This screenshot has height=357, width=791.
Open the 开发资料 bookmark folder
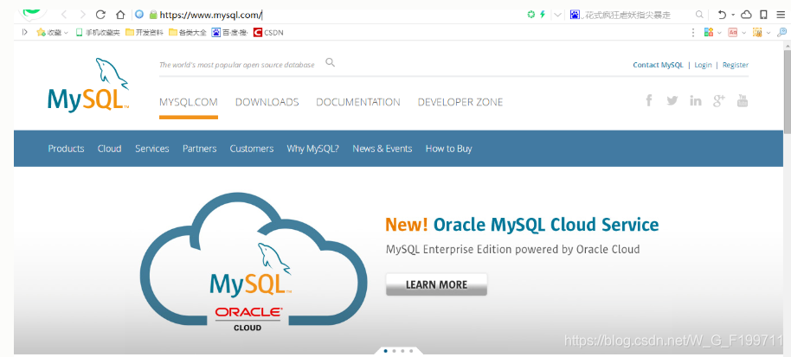coord(145,33)
